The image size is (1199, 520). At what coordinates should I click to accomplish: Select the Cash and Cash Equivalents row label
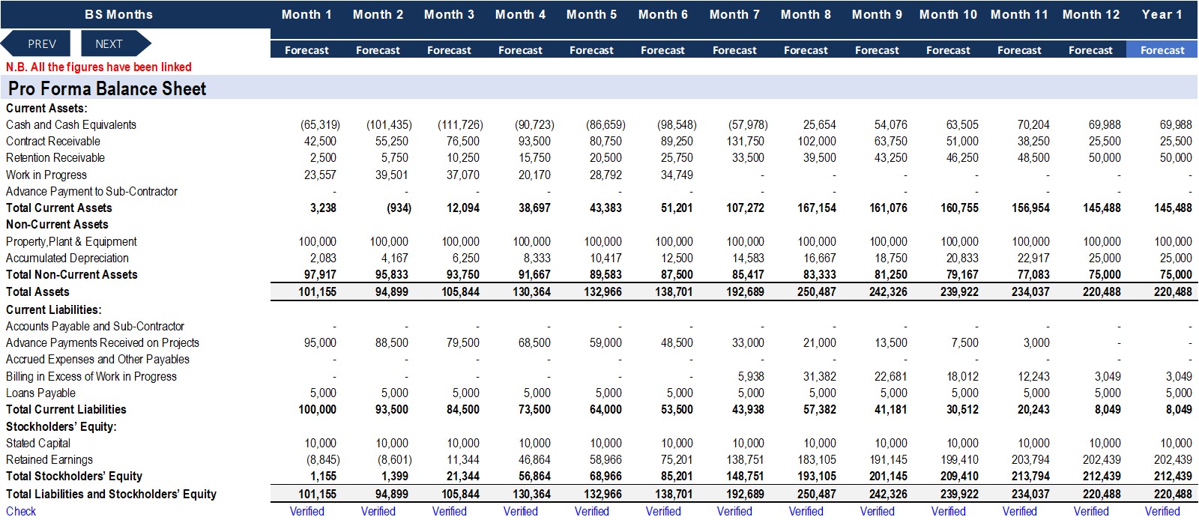pyautogui.click(x=71, y=124)
